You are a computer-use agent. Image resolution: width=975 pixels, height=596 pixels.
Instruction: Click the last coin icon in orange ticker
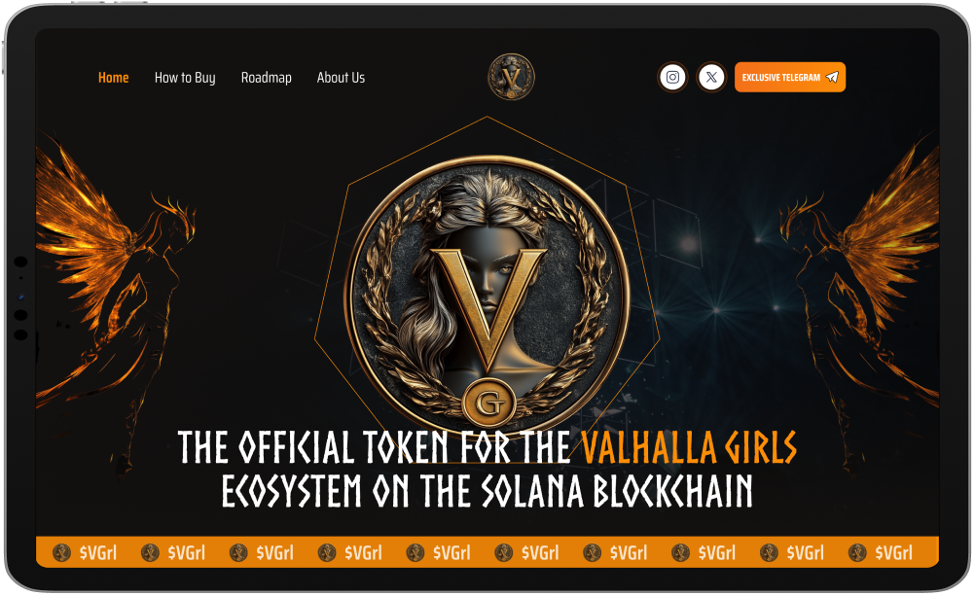click(857, 552)
